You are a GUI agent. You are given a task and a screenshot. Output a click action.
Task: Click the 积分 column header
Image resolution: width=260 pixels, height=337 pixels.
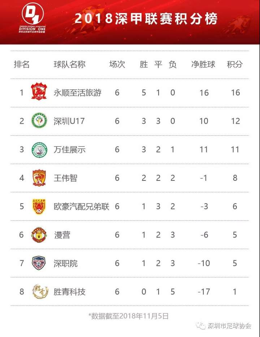click(x=235, y=64)
